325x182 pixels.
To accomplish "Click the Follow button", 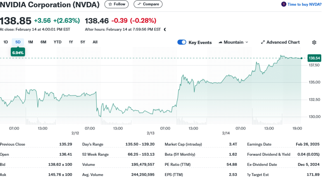I will click(x=116, y=4).
